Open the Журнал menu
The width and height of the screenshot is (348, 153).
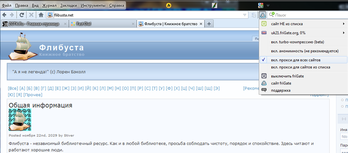tap(49, 5)
